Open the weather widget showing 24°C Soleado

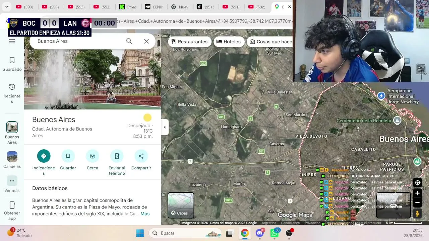[x=20, y=233]
